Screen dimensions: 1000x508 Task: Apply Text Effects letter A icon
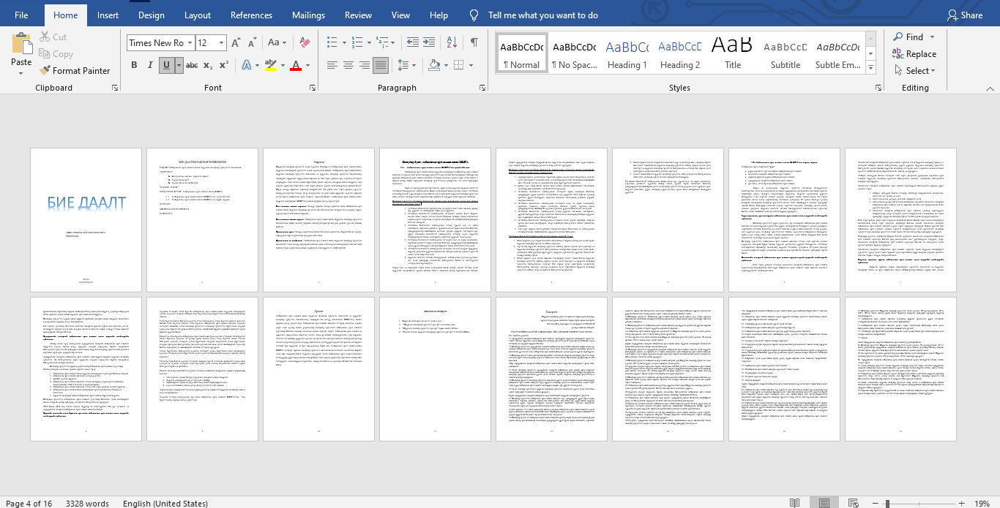pos(246,65)
